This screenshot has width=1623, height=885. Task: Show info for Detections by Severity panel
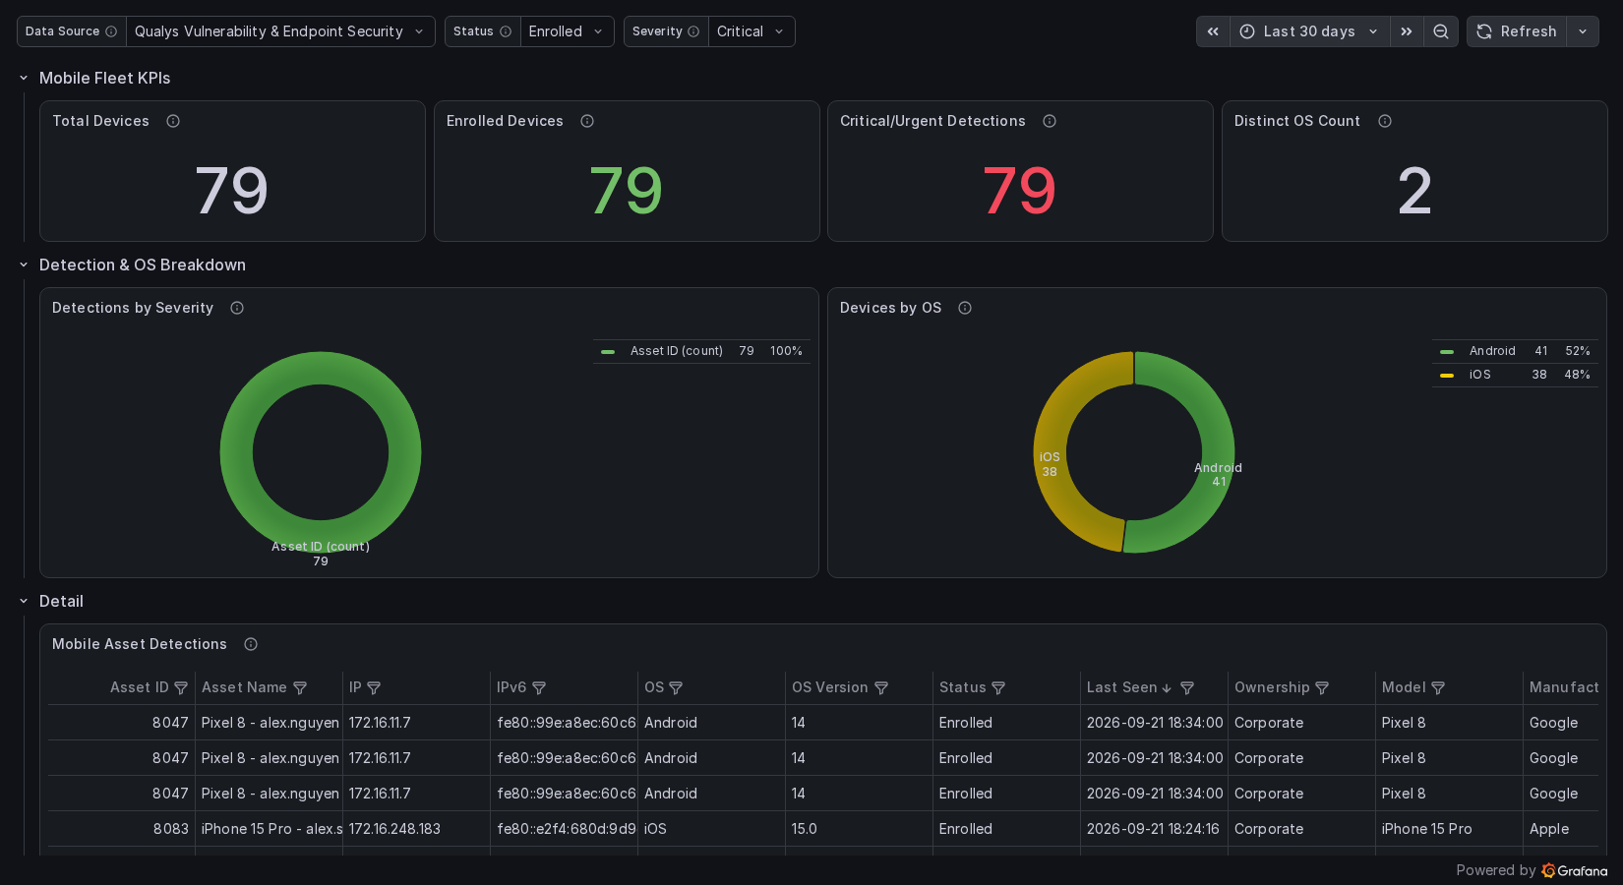237,308
